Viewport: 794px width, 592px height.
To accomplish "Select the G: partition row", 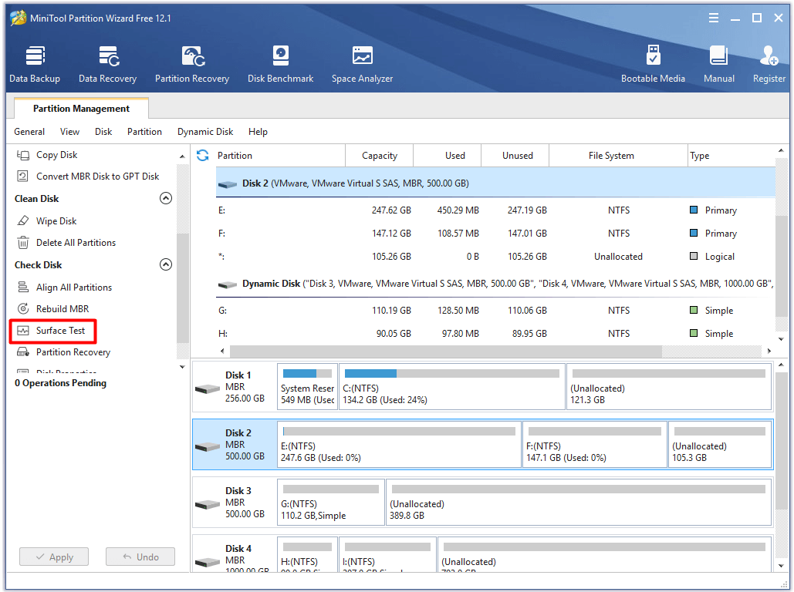I will click(x=495, y=310).
